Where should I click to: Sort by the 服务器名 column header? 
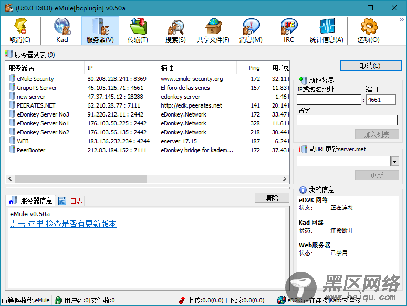tap(45, 68)
